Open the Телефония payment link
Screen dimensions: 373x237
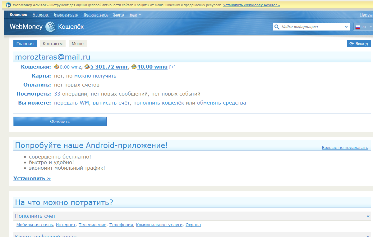point(121,225)
